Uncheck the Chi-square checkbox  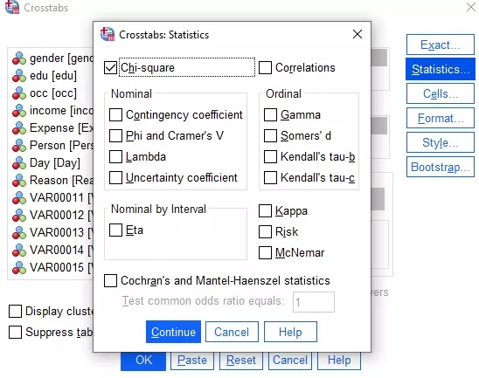[x=110, y=68]
